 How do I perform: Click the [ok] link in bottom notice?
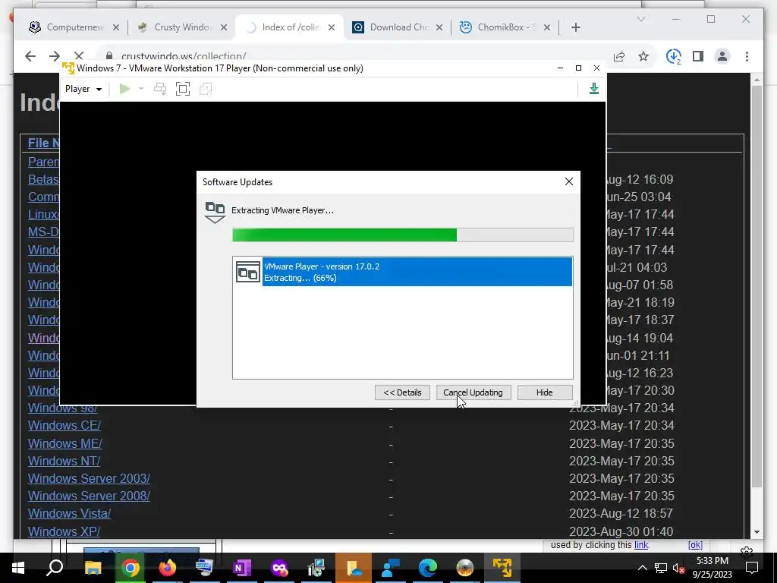(695, 545)
